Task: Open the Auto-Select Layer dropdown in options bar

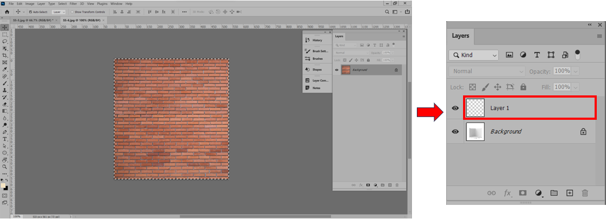Action: [59, 12]
